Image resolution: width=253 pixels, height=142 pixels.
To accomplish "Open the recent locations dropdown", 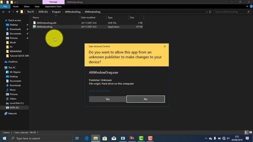I will 13,12.
